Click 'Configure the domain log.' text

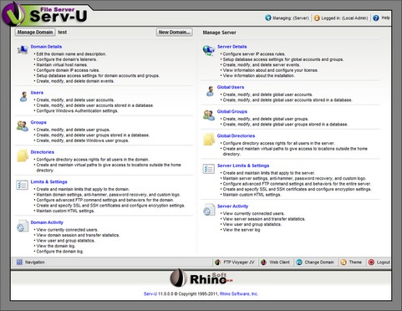click(60, 252)
